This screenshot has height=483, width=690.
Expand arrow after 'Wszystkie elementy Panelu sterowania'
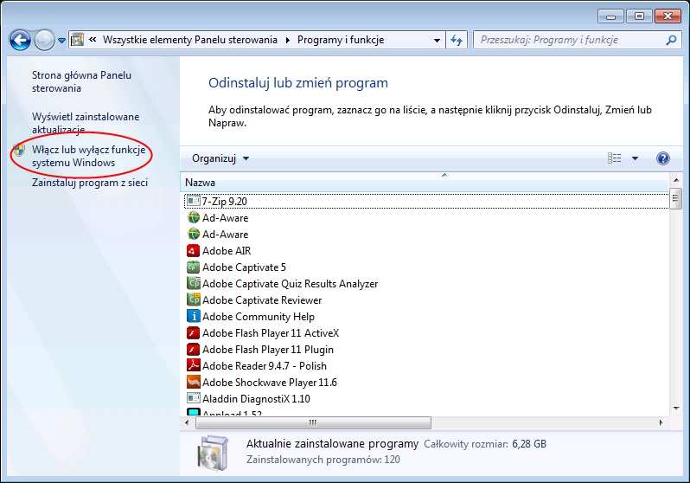tap(288, 40)
